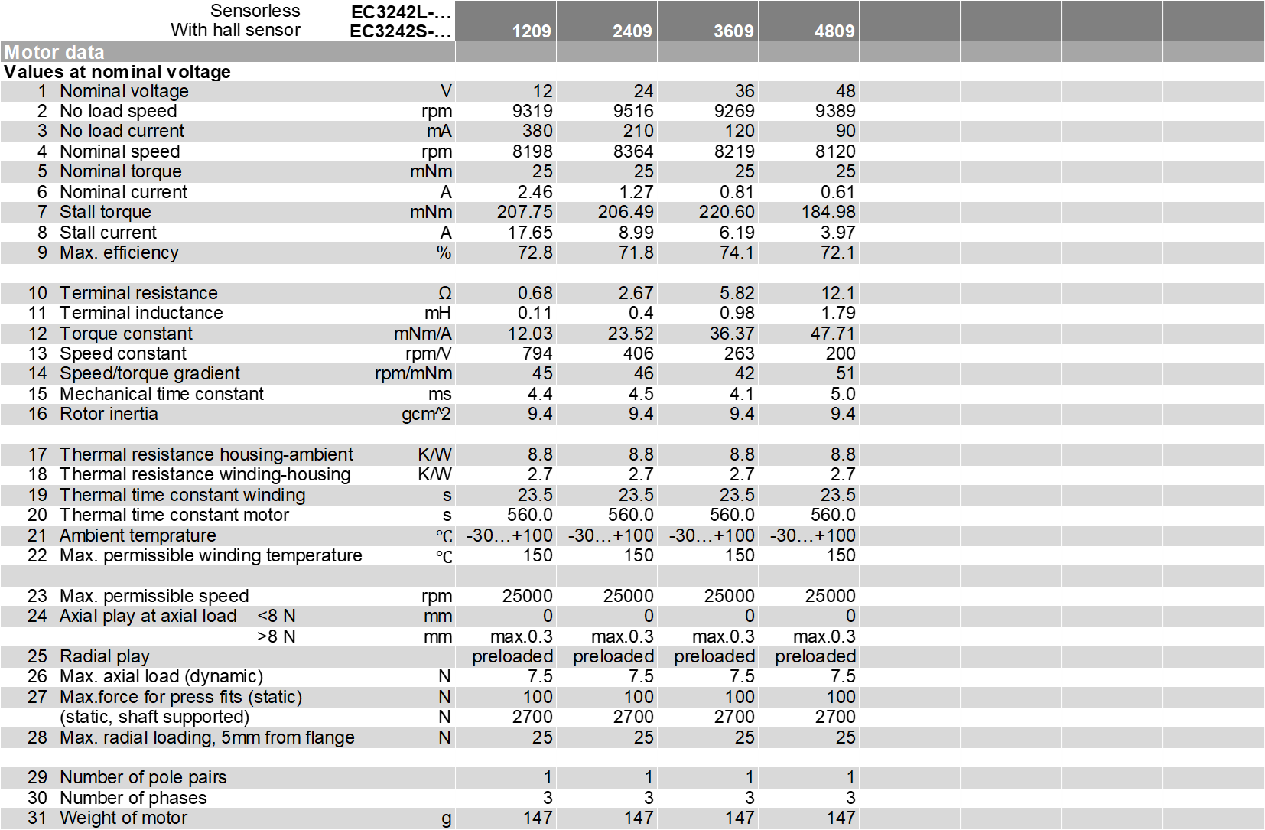This screenshot has width=1265, height=830.
Task: Select the Torque constant row label
Action: pos(126,334)
